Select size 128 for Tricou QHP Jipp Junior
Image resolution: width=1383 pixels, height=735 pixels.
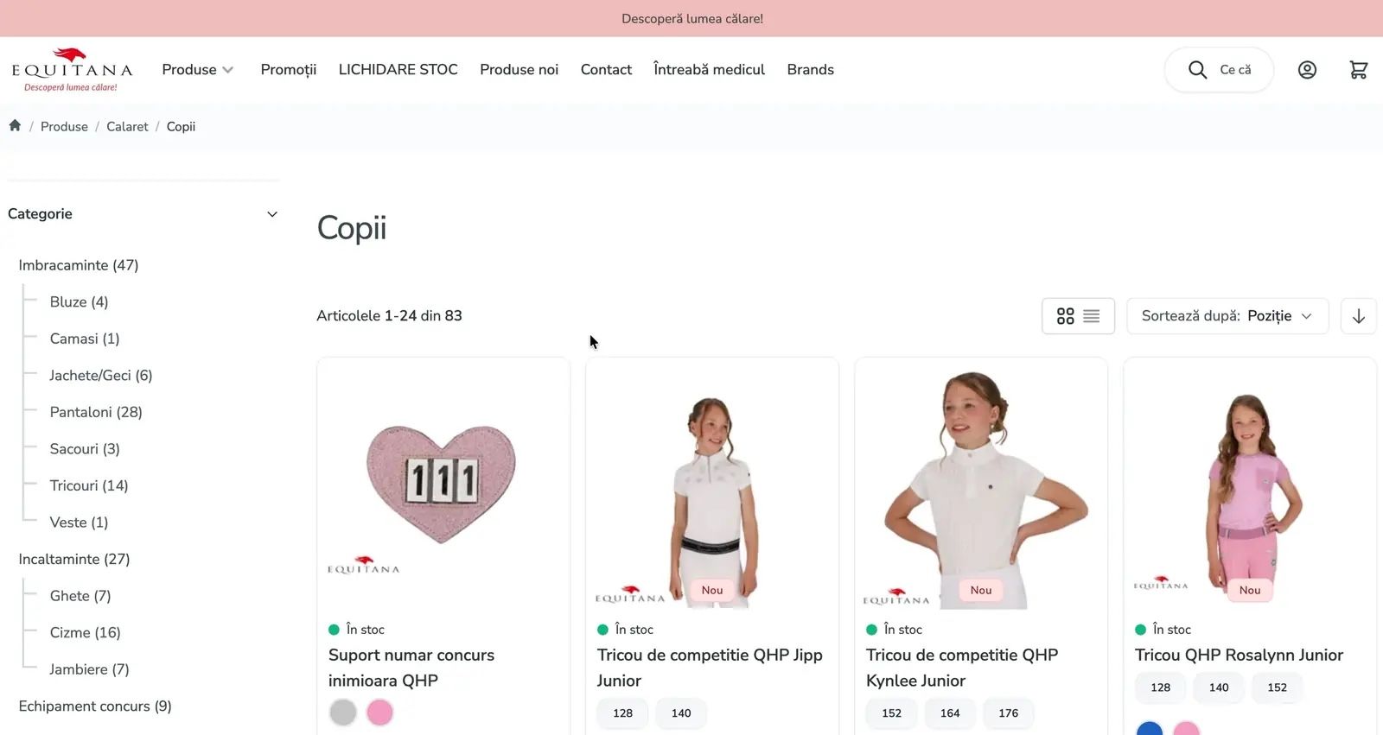coord(622,713)
